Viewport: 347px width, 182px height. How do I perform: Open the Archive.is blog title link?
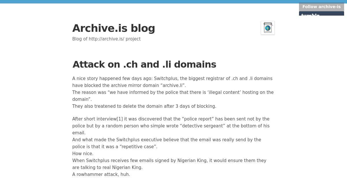click(114, 28)
